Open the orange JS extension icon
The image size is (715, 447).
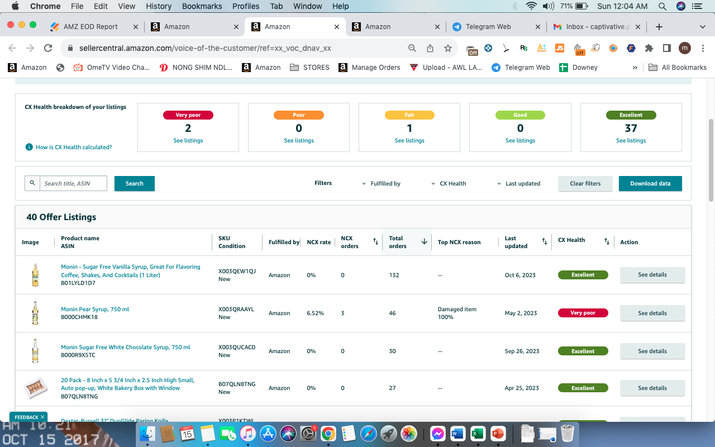coord(559,48)
